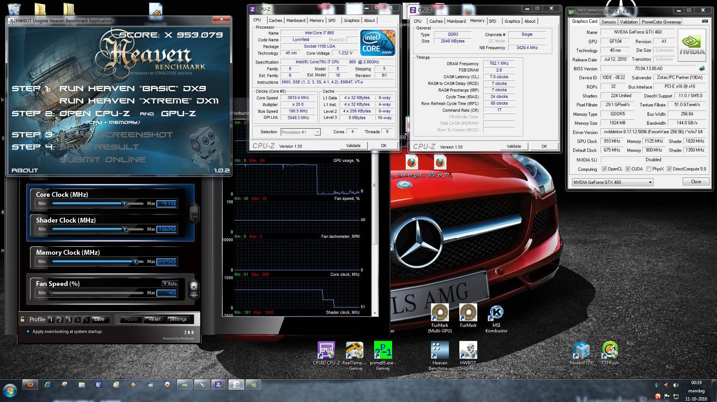Click Memory Clock 2250 value field
Screen dimensions: 717x402
166,262
